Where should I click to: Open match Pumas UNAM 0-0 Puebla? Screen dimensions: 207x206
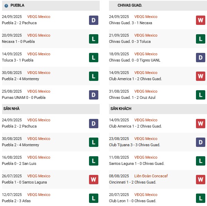coord(23,97)
